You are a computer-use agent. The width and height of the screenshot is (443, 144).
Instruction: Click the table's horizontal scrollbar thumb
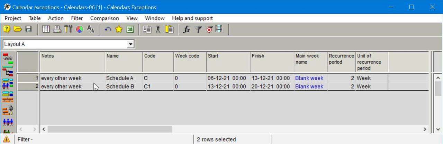point(110,129)
